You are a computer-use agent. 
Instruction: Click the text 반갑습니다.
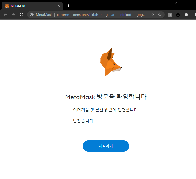84,121
